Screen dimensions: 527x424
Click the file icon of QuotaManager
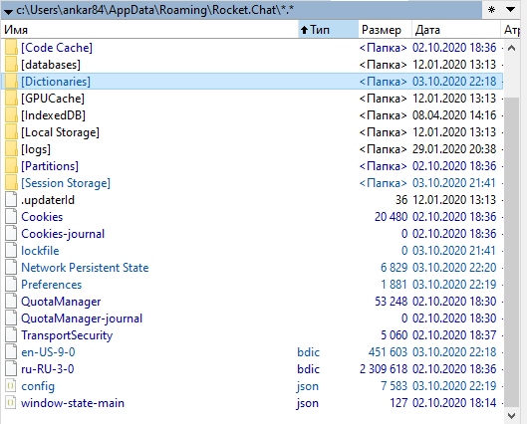click(11, 302)
